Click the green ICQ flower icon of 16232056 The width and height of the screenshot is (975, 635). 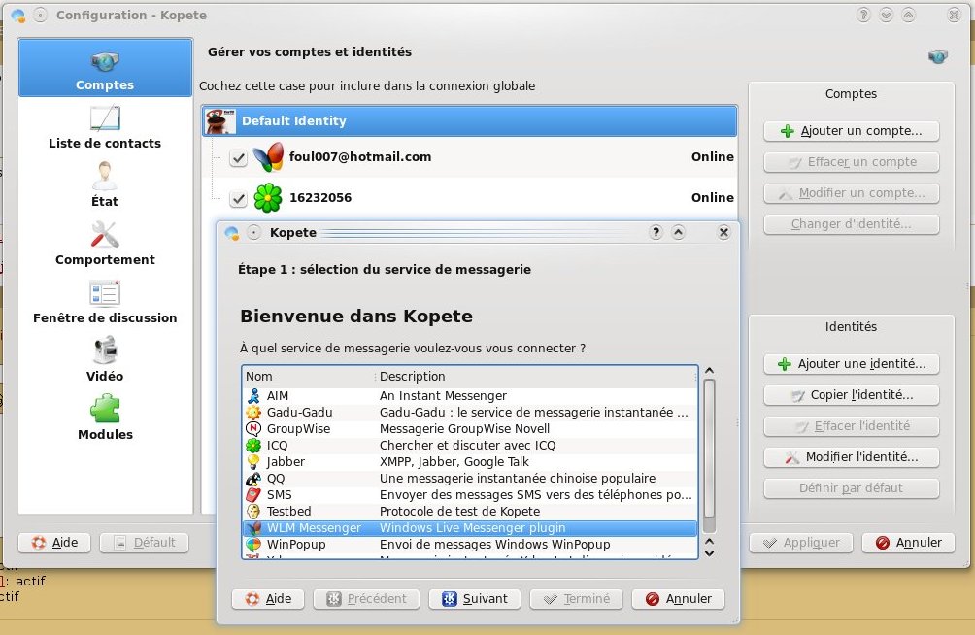pyautogui.click(x=268, y=198)
